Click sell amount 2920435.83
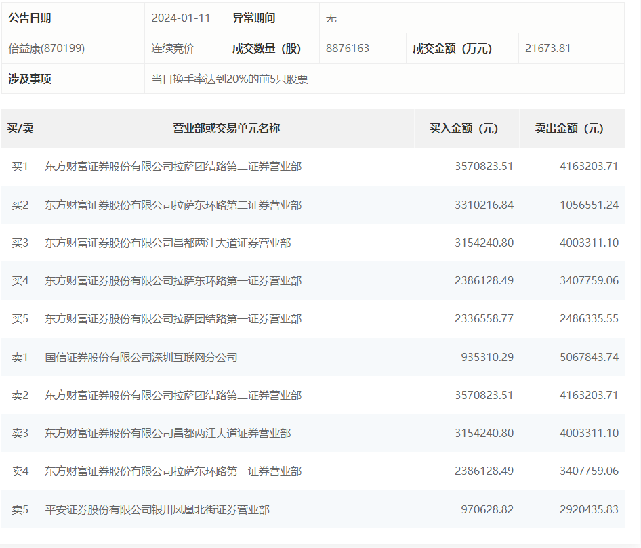This screenshot has width=641, height=548. (x=589, y=509)
